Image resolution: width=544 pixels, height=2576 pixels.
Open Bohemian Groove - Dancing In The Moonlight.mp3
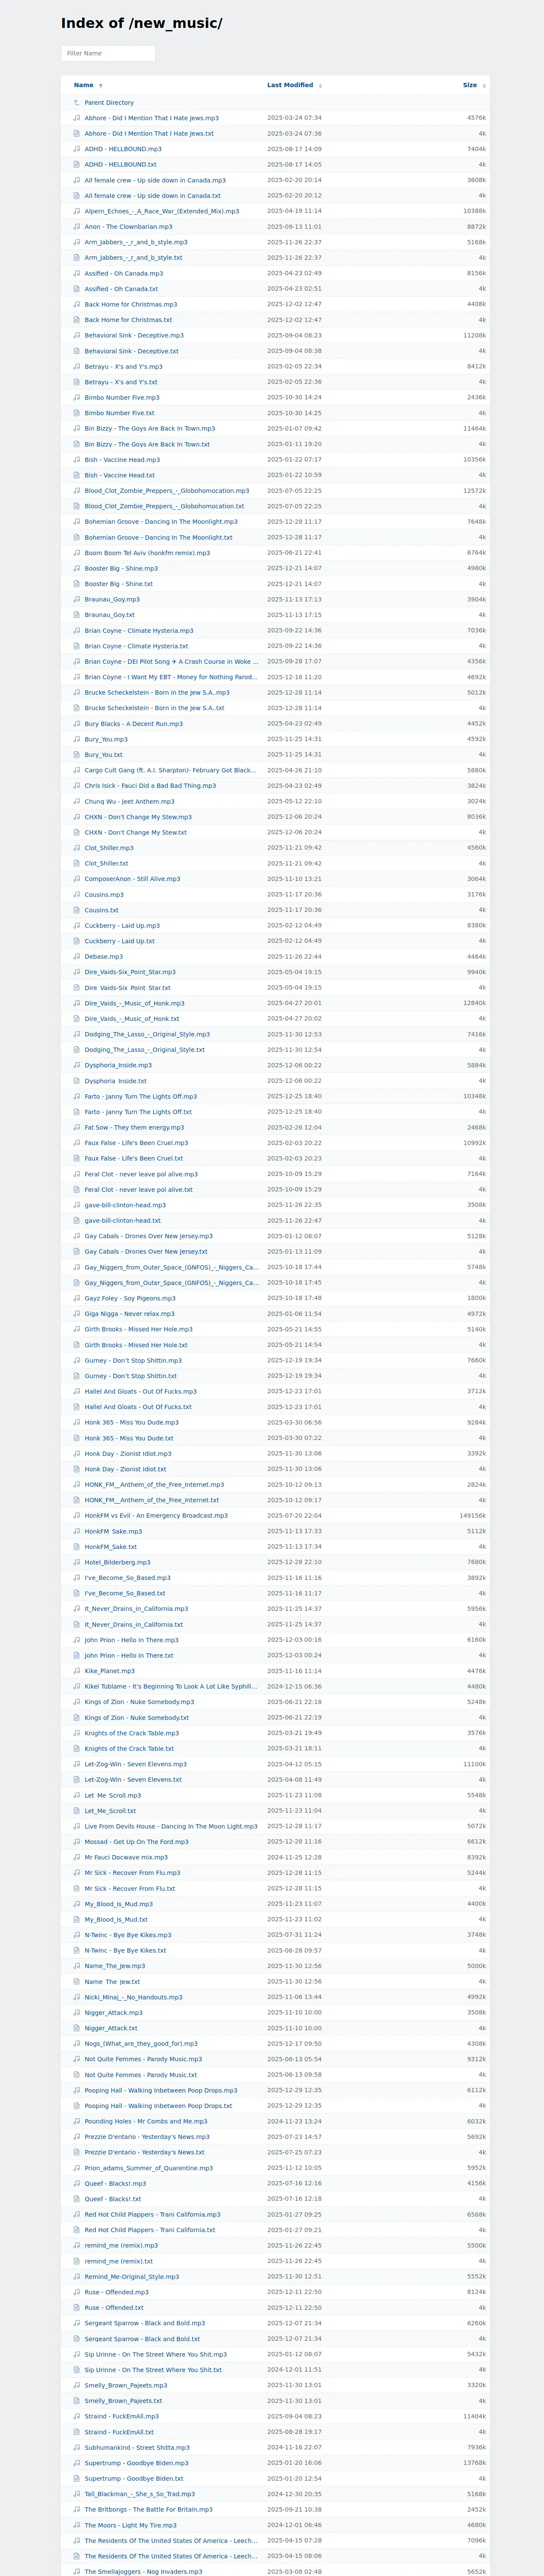pyautogui.click(x=161, y=521)
